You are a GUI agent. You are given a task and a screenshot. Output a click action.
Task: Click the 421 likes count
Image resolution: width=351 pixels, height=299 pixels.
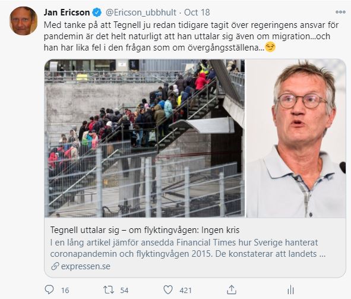pos(185,291)
